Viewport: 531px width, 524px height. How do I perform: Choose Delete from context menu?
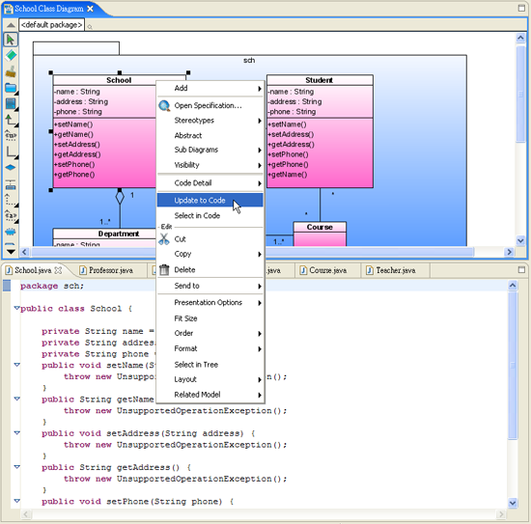[x=210, y=270]
